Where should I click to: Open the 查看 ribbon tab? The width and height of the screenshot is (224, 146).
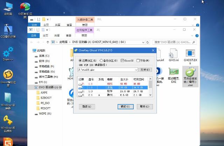pos(69,35)
